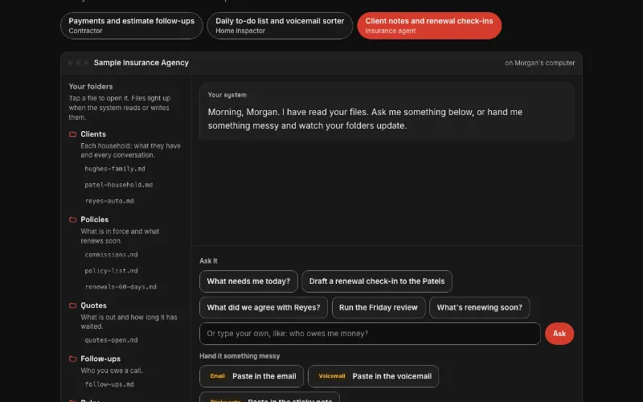The image size is (643, 402).
Task: Ask "What's renewing soon?"
Action: coord(479,308)
